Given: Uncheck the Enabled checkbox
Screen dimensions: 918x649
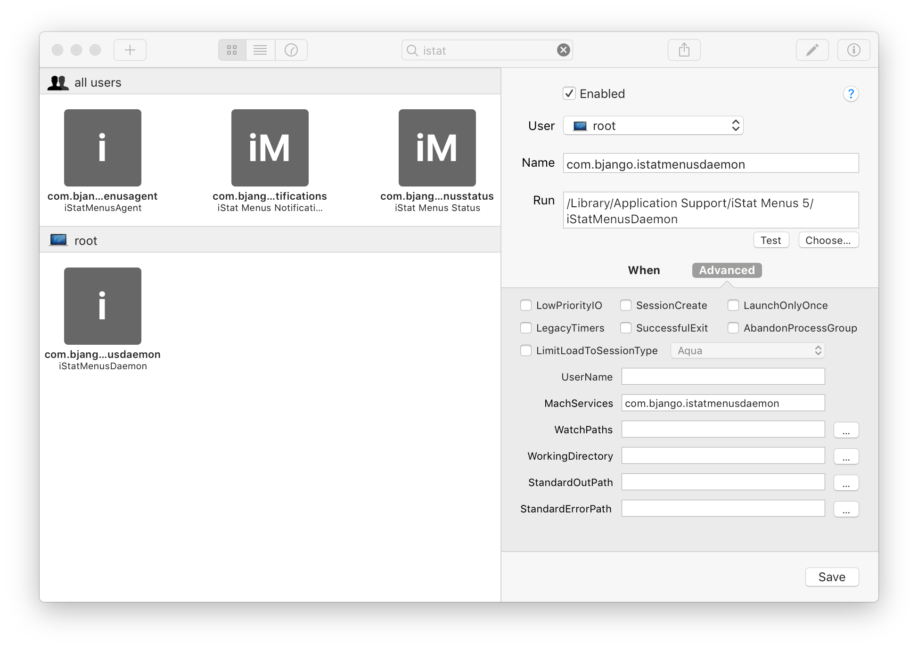Looking at the screenshot, I should 569,94.
